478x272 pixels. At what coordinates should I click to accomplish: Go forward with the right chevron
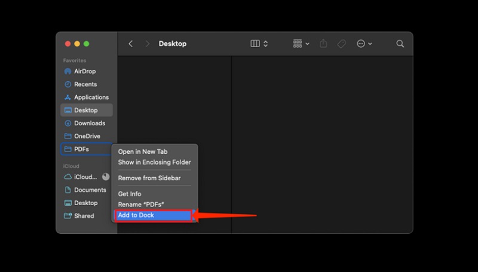point(147,44)
